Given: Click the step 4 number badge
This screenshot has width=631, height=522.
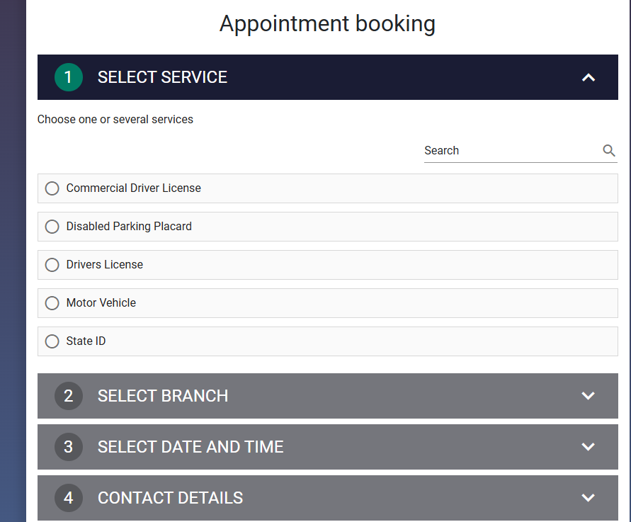Looking at the screenshot, I should pos(69,498).
